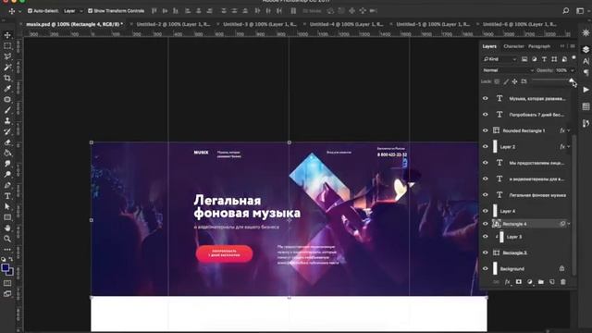Hide the Layer 4 layer
Viewport: 592px width, 333px height.
coord(486,211)
